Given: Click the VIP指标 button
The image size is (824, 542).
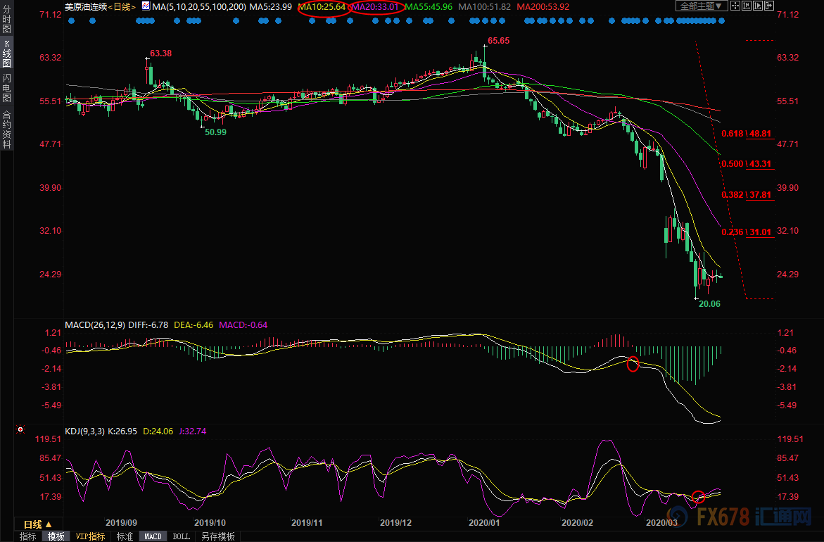Looking at the screenshot, I should (90, 536).
